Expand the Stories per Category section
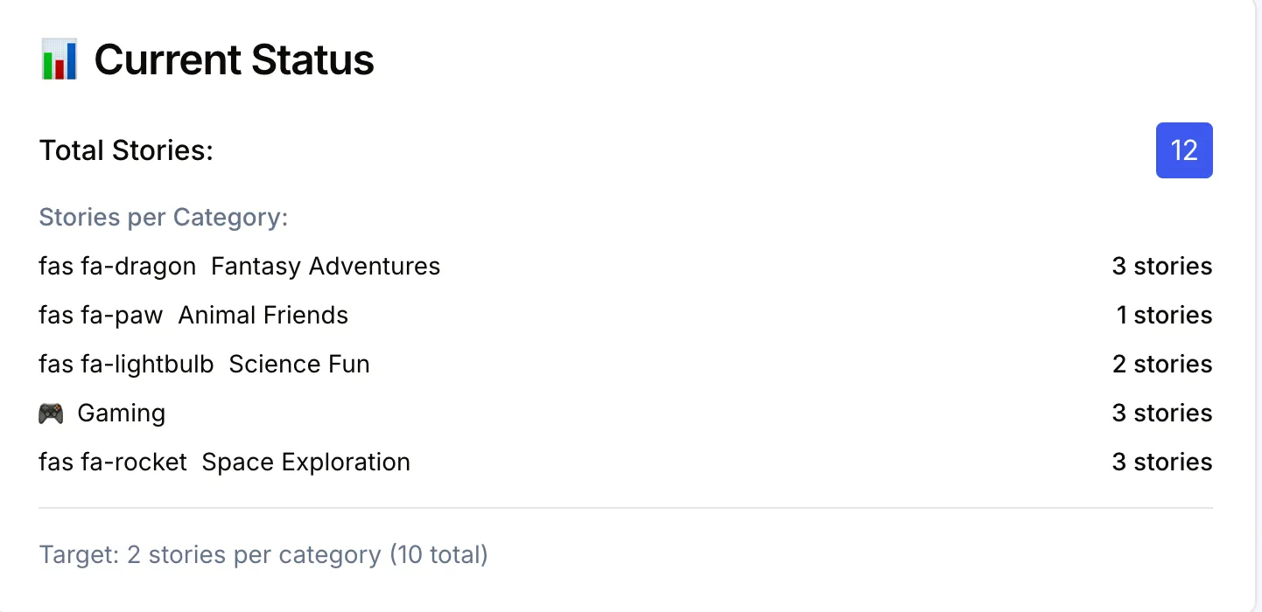 pyautogui.click(x=163, y=217)
